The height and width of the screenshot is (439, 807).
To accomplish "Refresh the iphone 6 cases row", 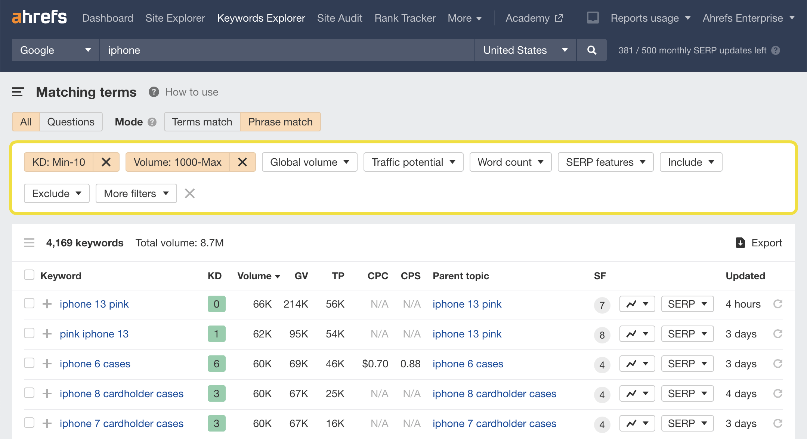I will point(778,364).
